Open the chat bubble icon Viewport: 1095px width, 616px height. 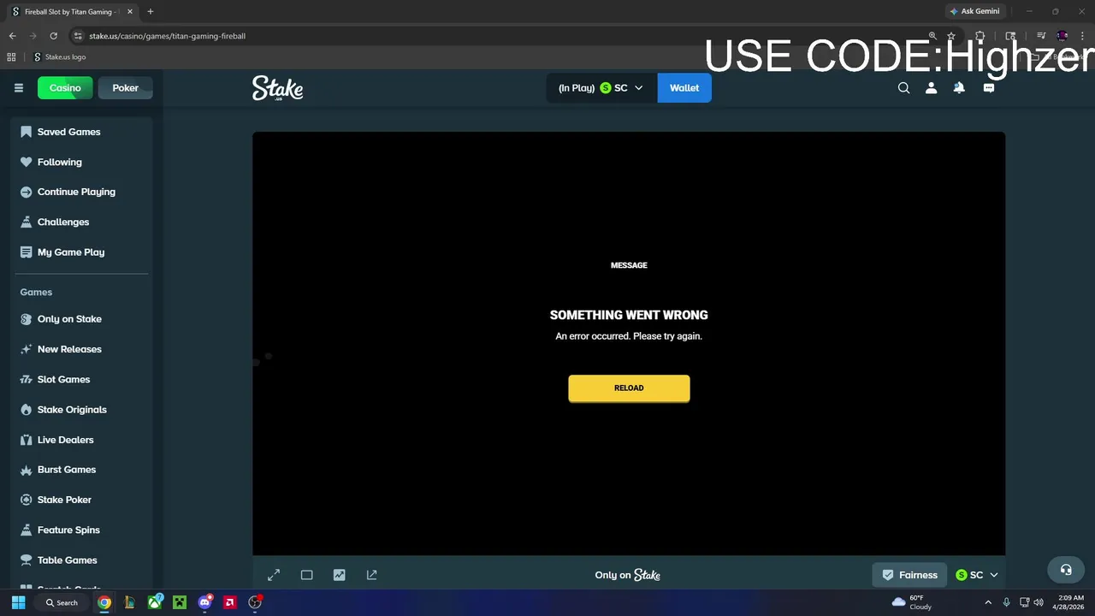click(x=989, y=88)
